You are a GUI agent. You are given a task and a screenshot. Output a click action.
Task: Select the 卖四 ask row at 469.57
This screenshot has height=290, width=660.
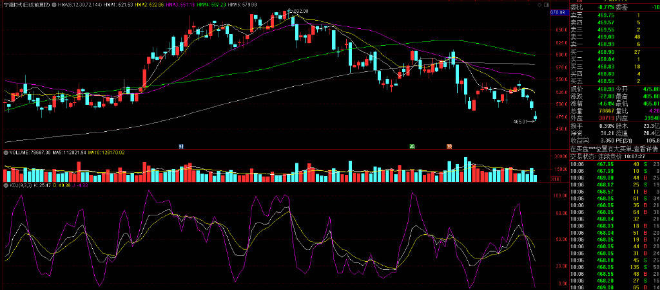614,23
